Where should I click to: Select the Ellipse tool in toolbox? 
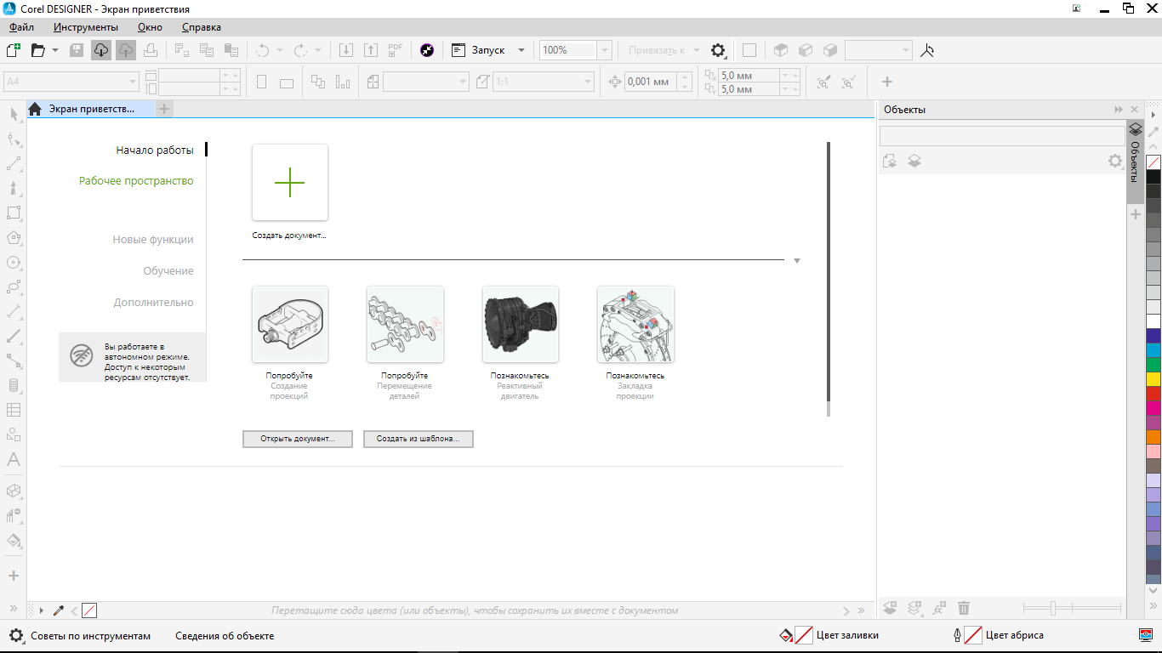[14, 263]
